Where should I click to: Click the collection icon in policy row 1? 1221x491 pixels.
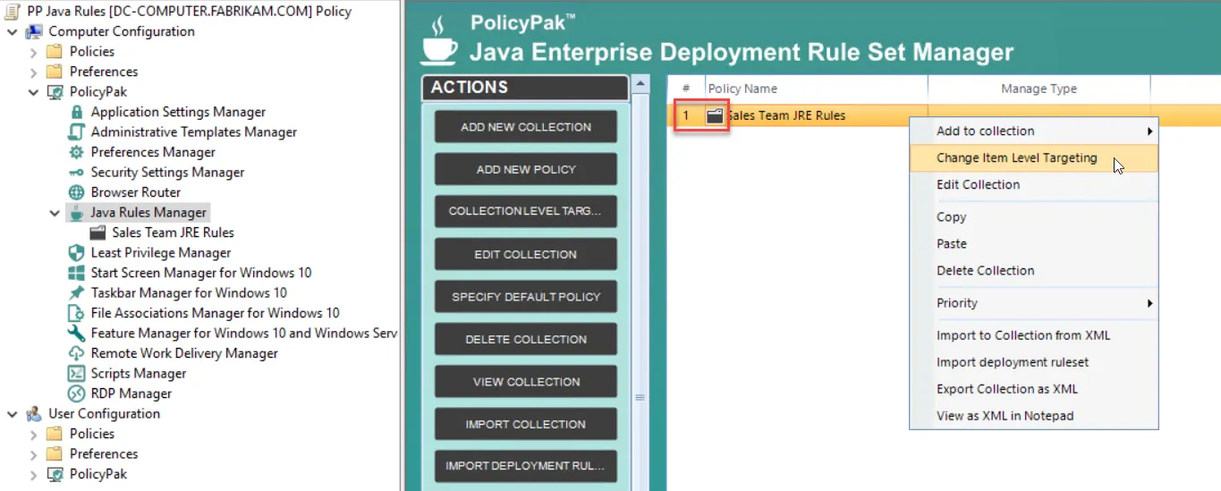click(x=714, y=115)
